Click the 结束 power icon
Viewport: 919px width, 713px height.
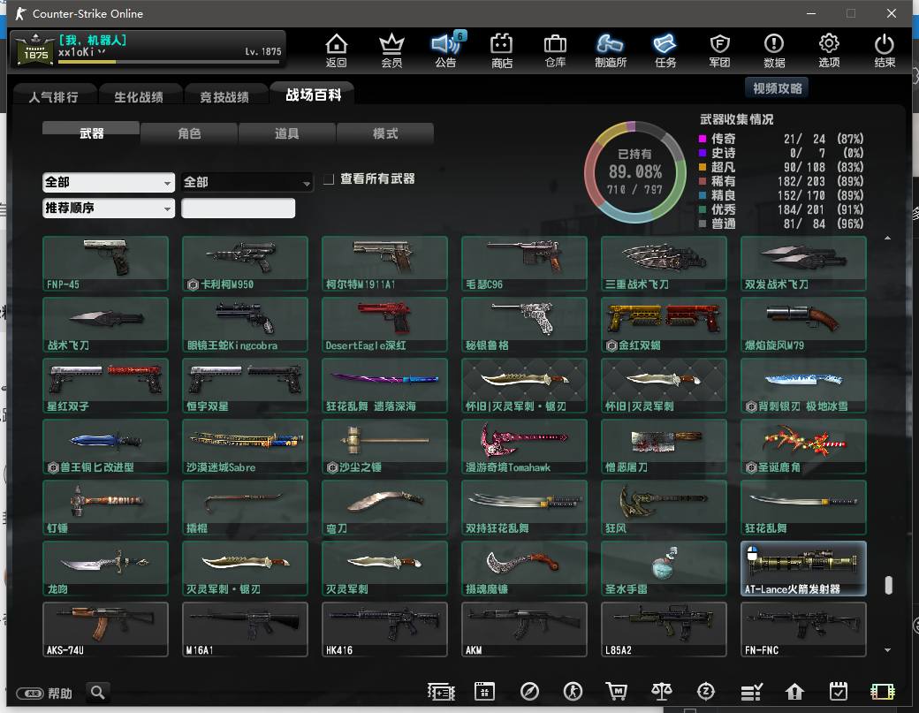(884, 50)
